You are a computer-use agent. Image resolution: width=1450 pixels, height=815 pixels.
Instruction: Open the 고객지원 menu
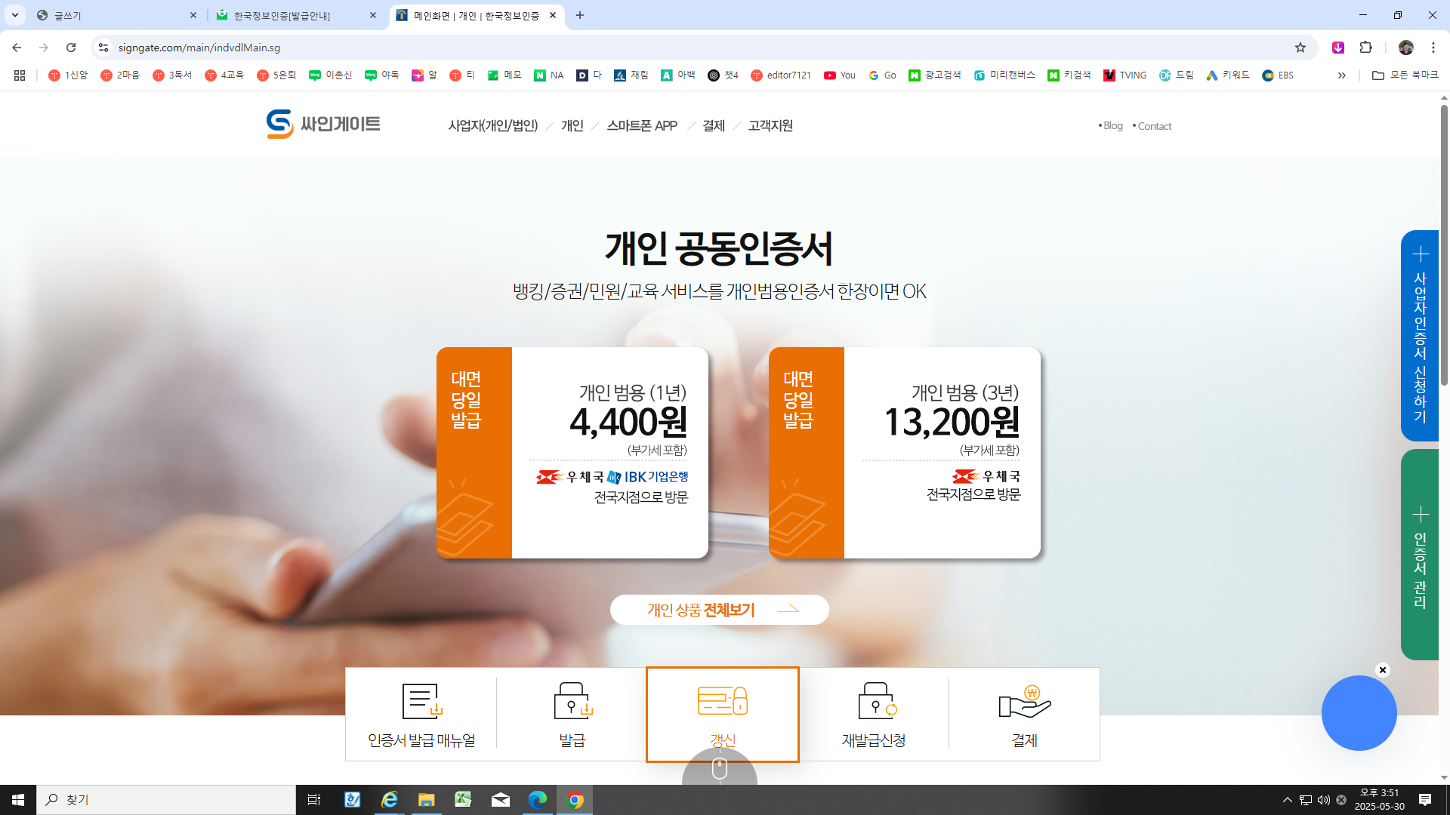pyautogui.click(x=770, y=125)
